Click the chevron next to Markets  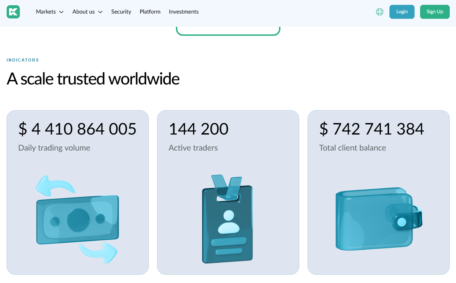click(x=61, y=12)
